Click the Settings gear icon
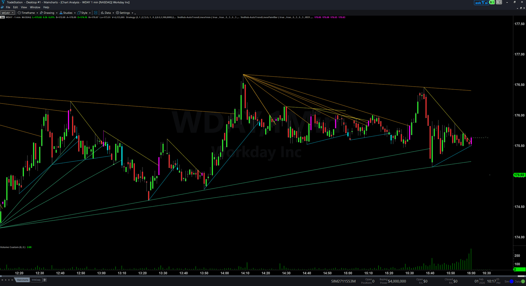 coord(118,13)
